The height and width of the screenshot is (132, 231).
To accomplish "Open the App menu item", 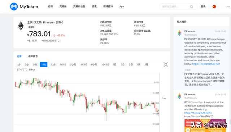I will [122, 6].
